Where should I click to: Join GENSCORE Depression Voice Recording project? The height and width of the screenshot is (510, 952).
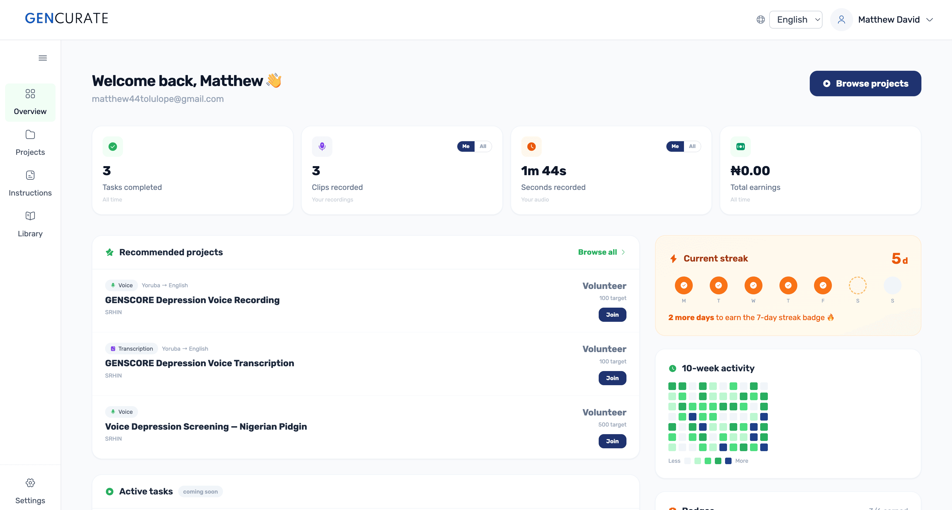pyautogui.click(x=612, y=315)
